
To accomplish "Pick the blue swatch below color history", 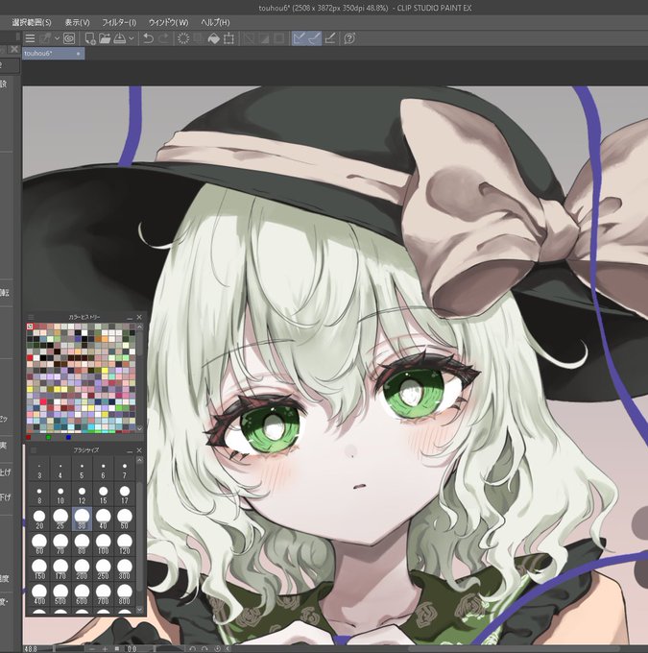I will click(69, 437).
